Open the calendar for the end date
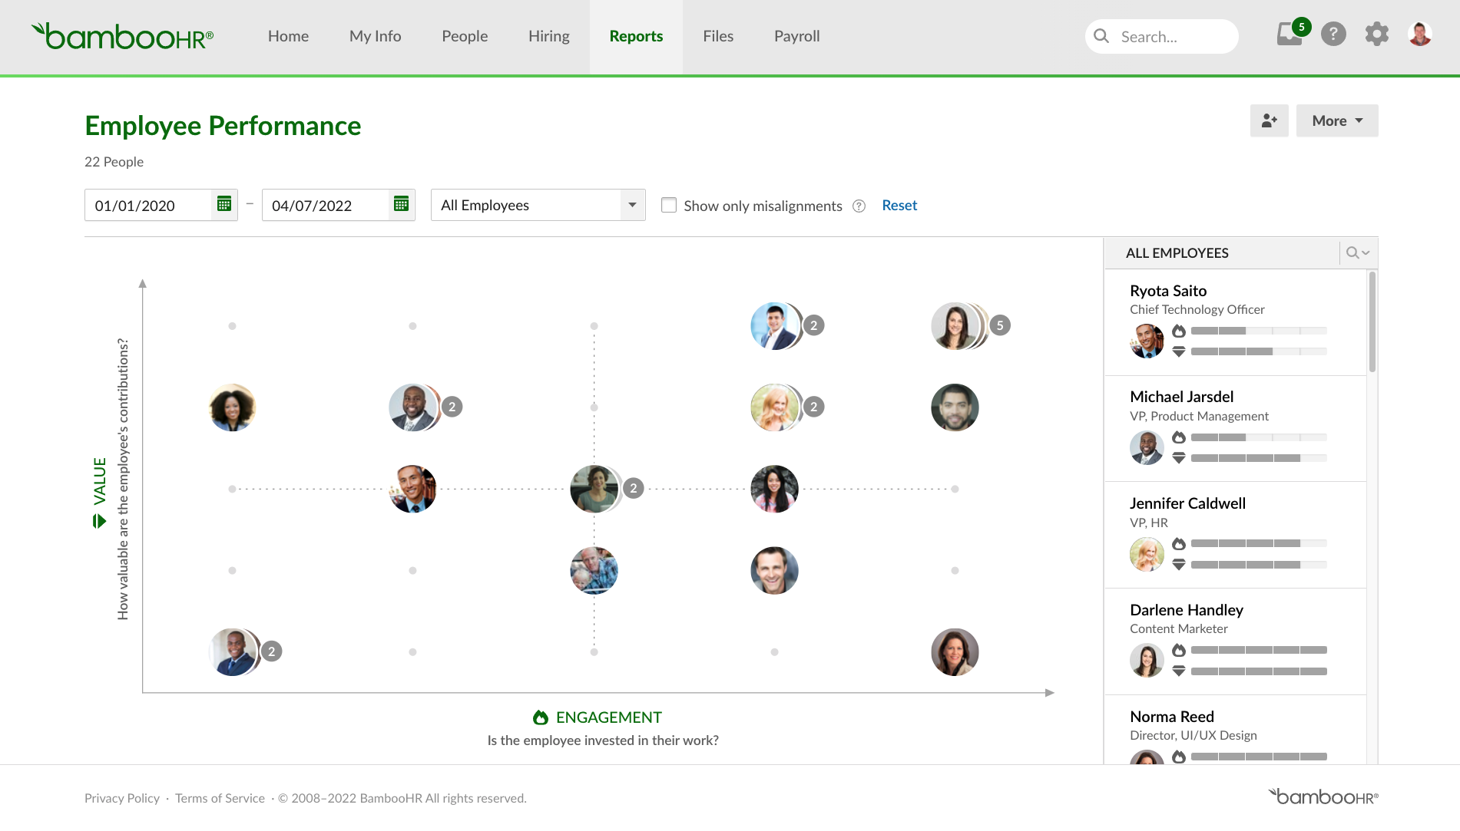 click(400, 203)
